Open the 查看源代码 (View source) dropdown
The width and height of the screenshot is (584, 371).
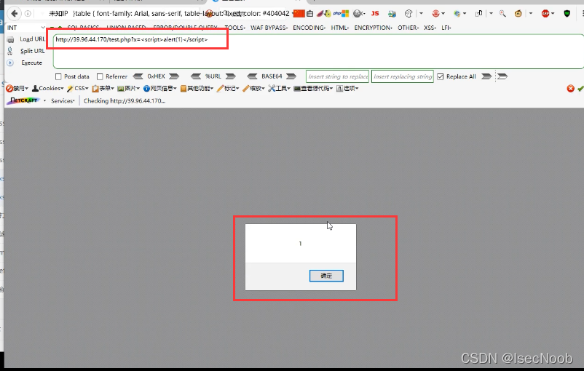(x=313, y=89)
